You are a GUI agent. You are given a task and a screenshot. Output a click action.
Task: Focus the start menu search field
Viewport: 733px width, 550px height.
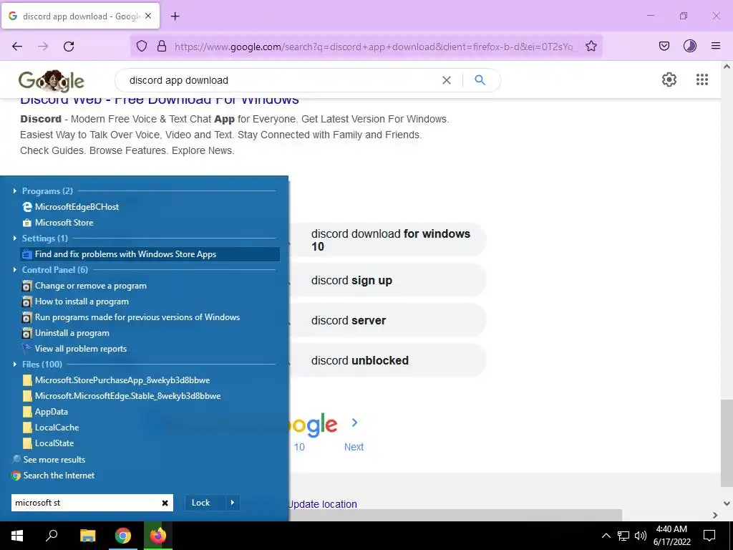click(86, 503)
